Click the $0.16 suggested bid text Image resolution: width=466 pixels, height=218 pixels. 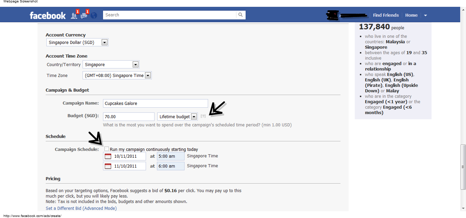[171, 191]
